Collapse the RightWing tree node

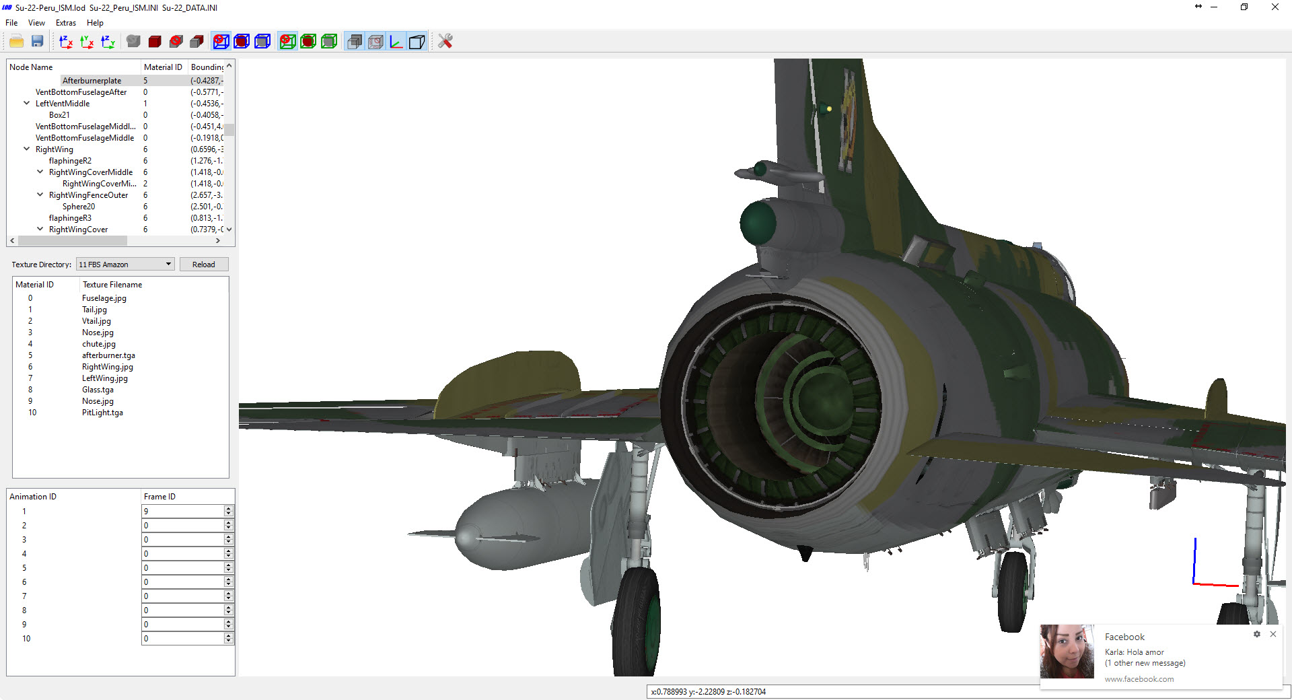[x=27, y=149]
